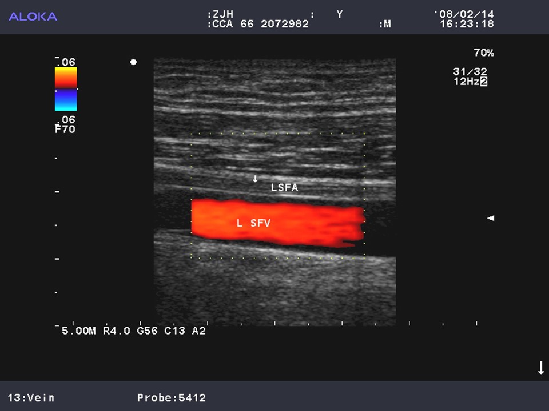This screenshot has width=549, height=411.
Task: Click the time stamp 16:23:18
Action: tap(467, 24)
